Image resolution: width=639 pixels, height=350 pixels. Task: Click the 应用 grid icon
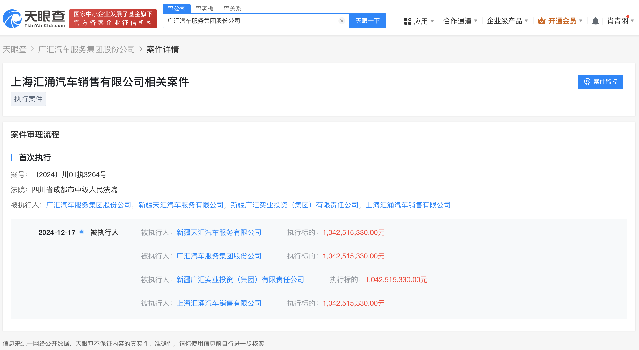pos(407,21)
